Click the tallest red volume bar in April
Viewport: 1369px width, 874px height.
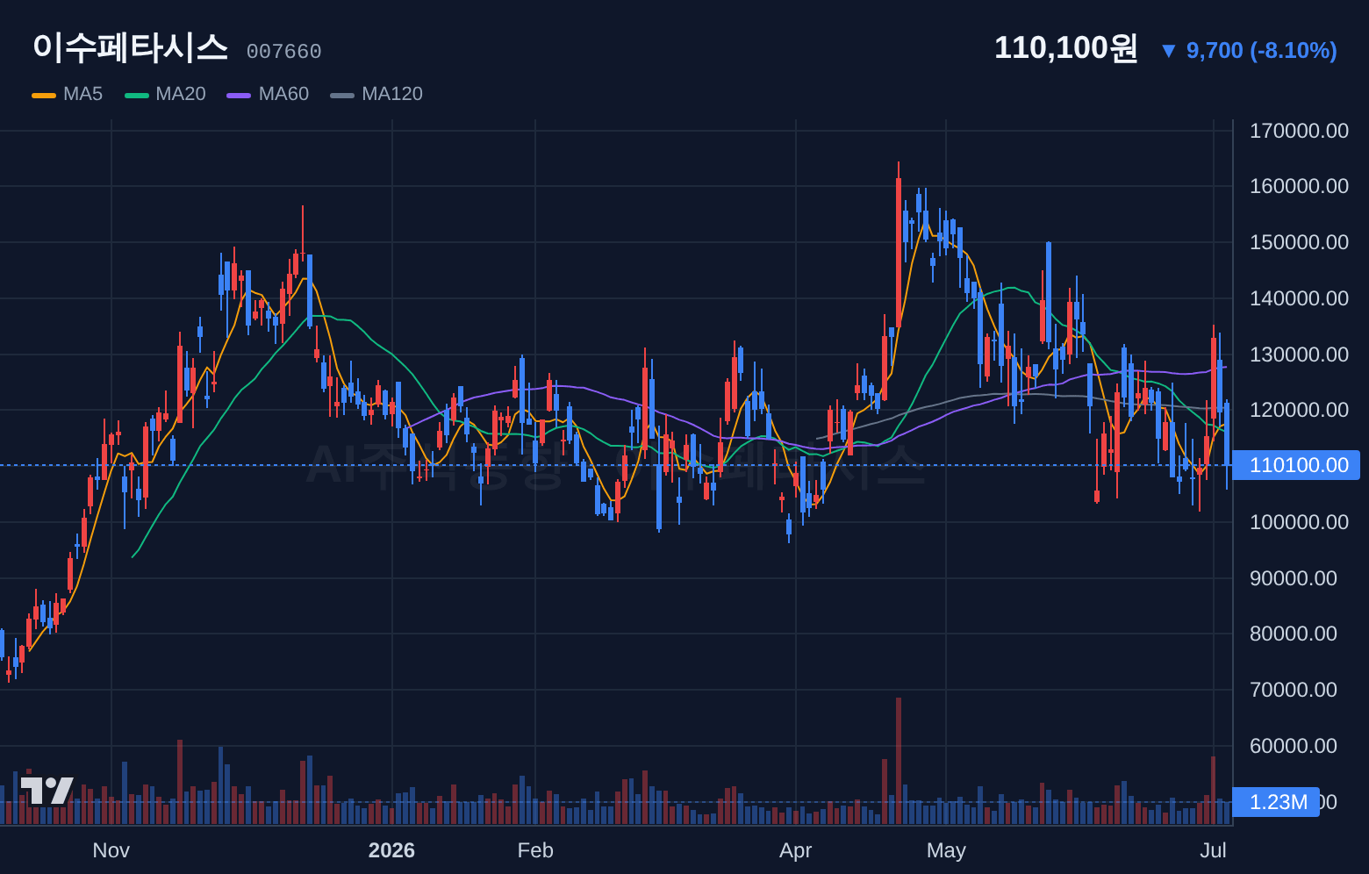pyautogui.click(x=899, y=761)
